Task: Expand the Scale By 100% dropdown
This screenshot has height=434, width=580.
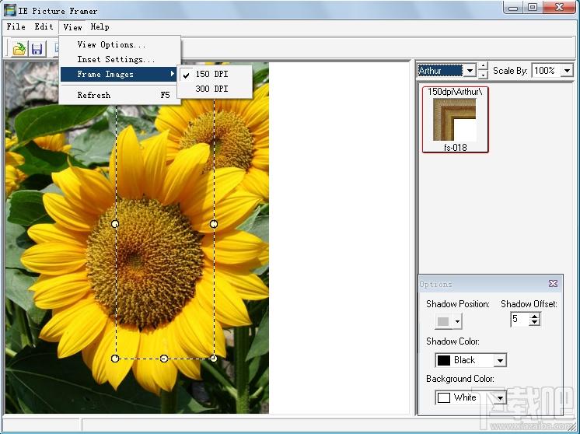Action: pyautogui.click(x=567, y=70)
